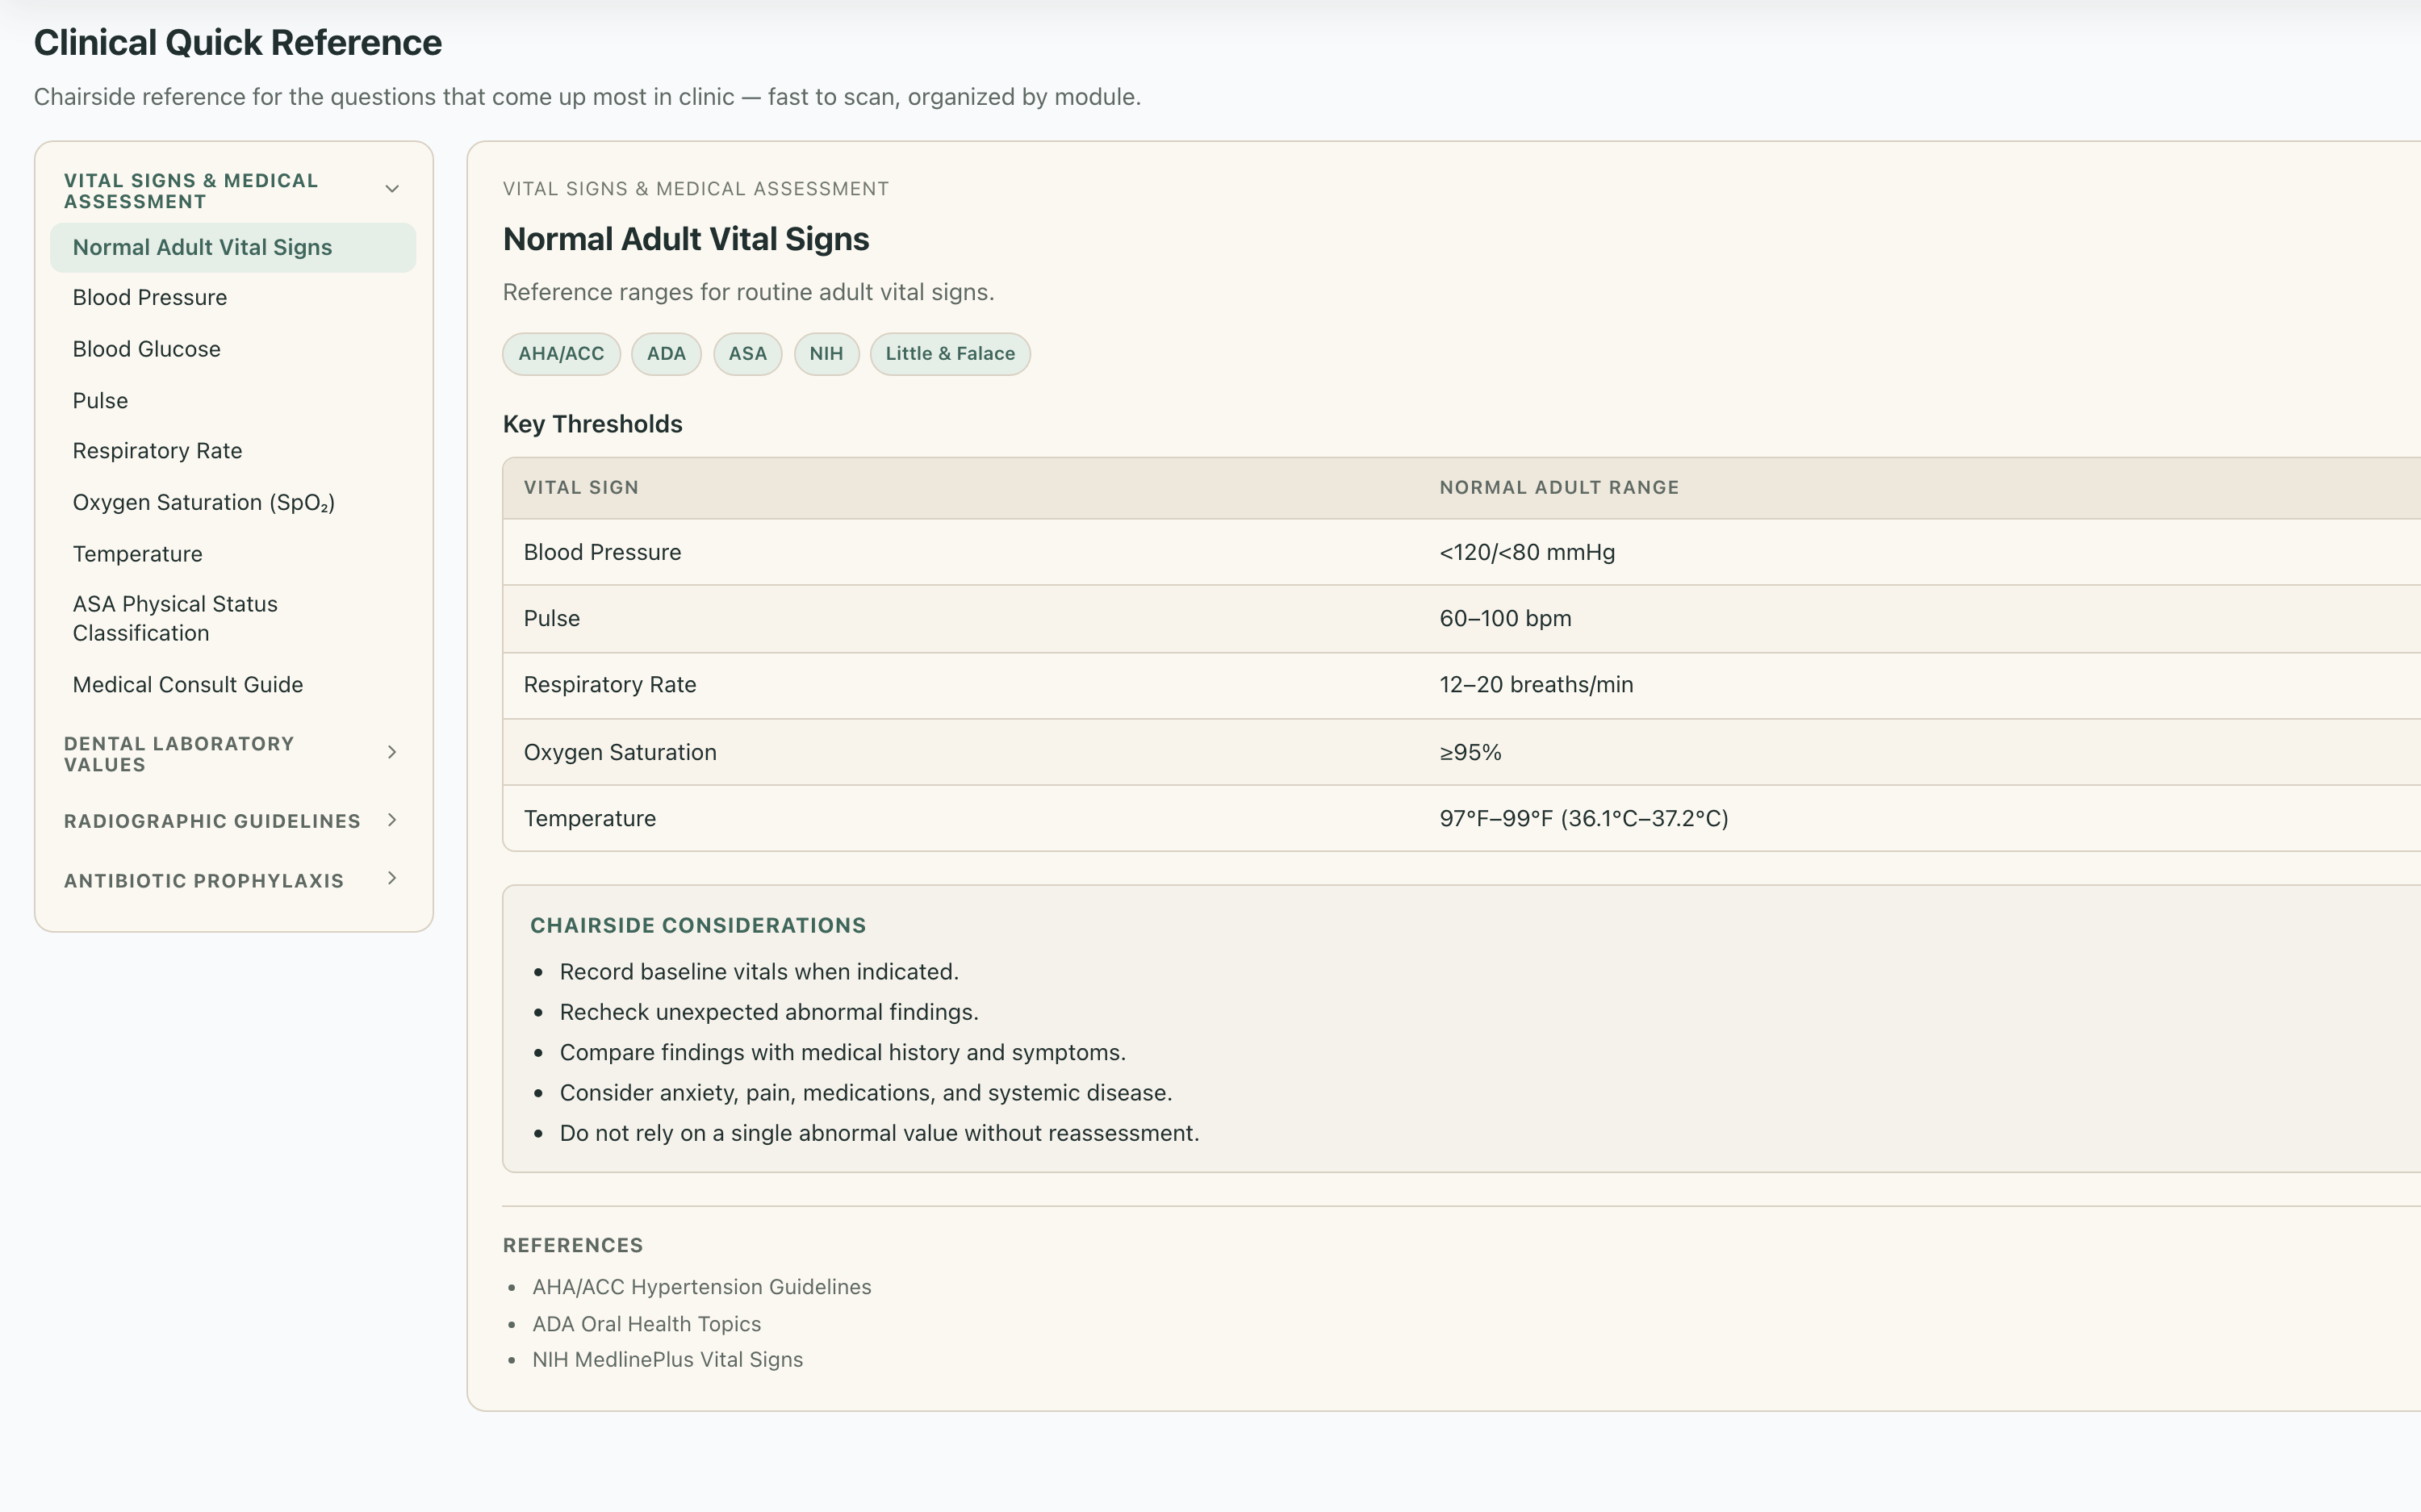Click the ADA source tag

[x=666, y=354]
